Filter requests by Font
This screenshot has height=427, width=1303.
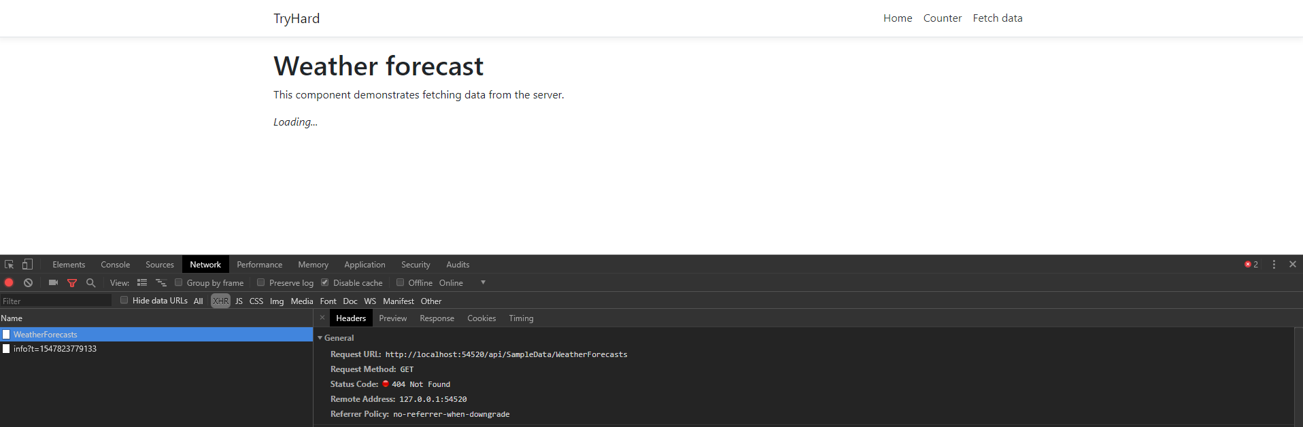point(328,301)
